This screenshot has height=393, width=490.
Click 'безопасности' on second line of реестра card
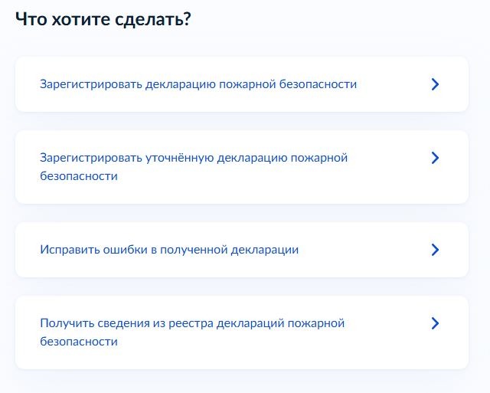[x=79, y=342]
